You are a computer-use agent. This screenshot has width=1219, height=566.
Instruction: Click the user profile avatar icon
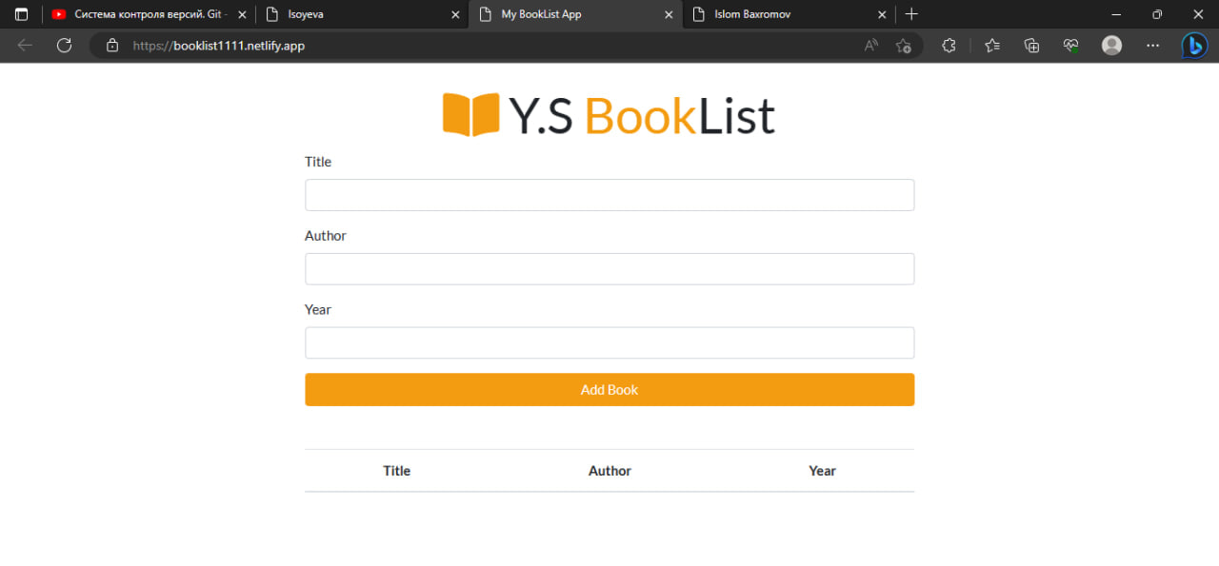1111,45
